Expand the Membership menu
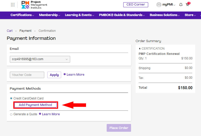The height and width of the screenshot is (136, 201). 50,15
